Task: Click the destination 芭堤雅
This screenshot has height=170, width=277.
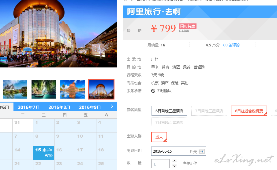Action: (199, 67)
